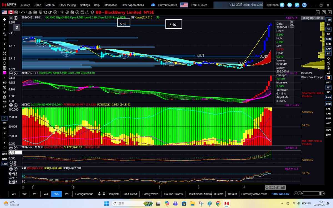Expand the Hung Up 100% dropdown

[322, 18]
